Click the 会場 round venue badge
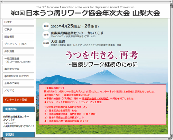Image resolution: width=173 pixels, height=140 pixels. coord(46,35)
